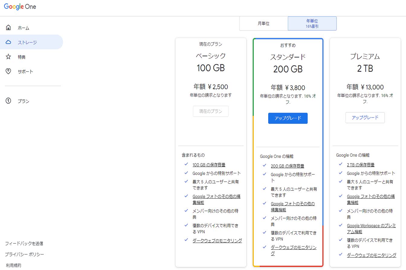This screenshot has width=406, height=270.
Task: Open プライバシー ポリシー link
Action: click(x=24, y=255)
